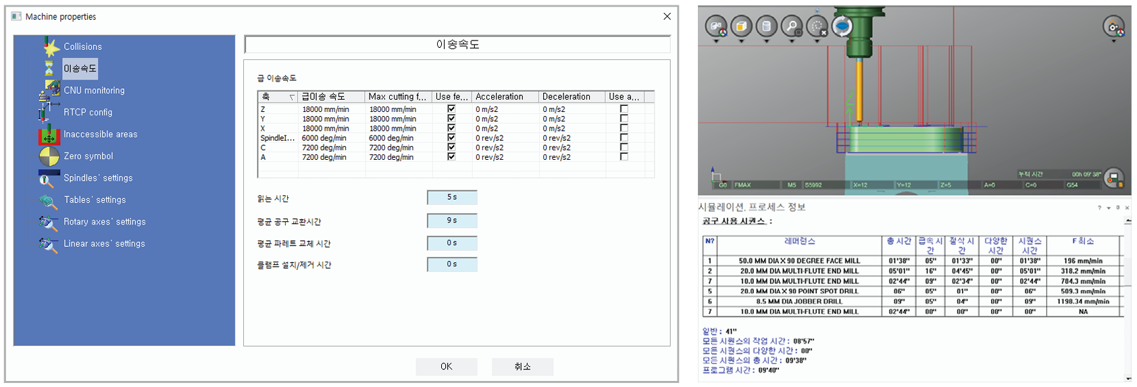The image size is (1137, 387).
Task: Close the Machine properties dialog
Action: (x=667, y=16)
